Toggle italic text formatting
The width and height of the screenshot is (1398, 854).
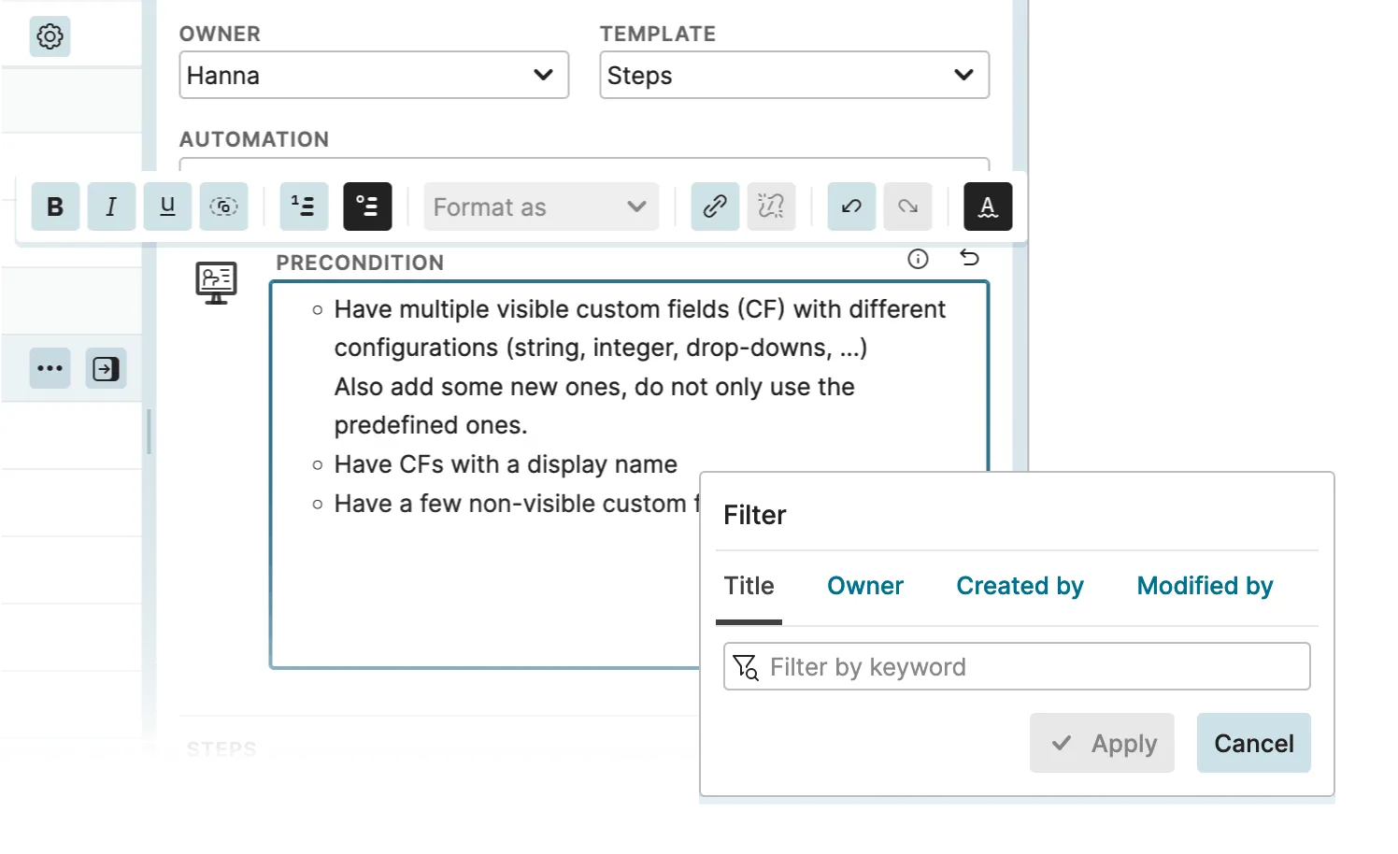coord(111,206)
